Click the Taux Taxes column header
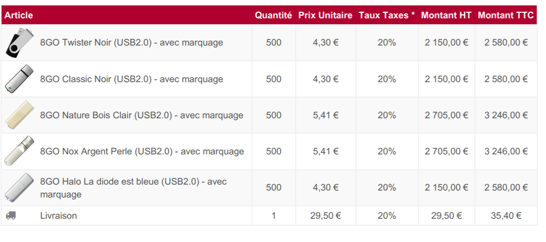Viewport: 546px width, 242px height. [387, 15]
